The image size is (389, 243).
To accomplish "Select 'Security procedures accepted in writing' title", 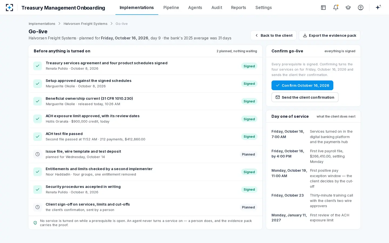I will 83,187.
